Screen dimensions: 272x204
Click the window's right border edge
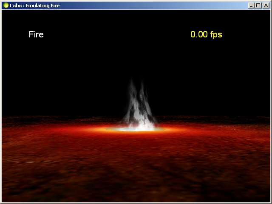271,106
